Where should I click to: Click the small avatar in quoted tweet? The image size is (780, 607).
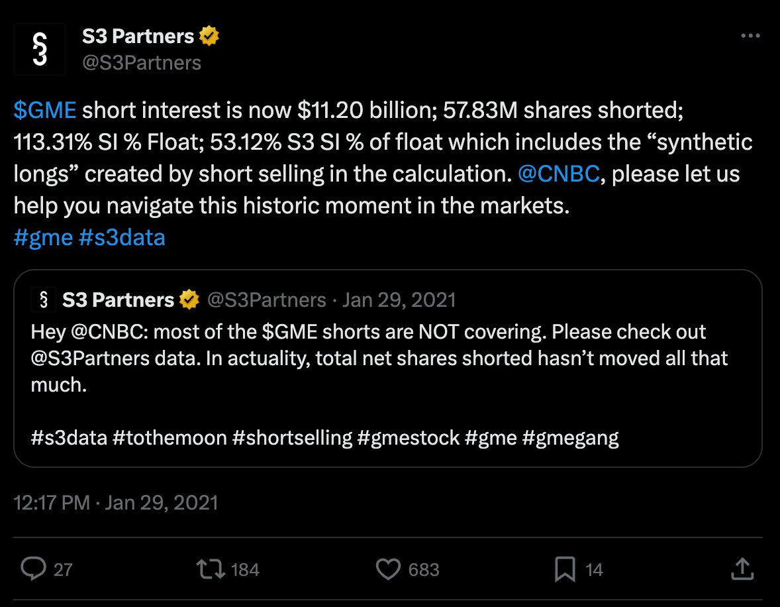coord(44,300)
